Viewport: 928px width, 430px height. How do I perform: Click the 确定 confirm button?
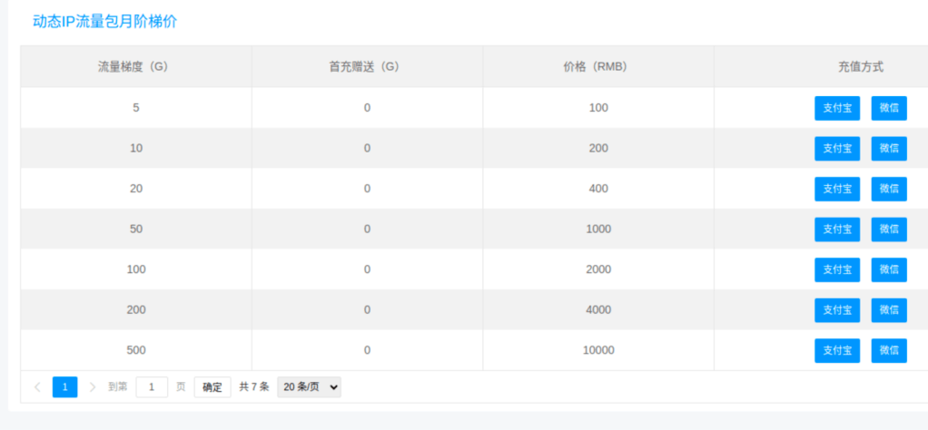point(212,387)
